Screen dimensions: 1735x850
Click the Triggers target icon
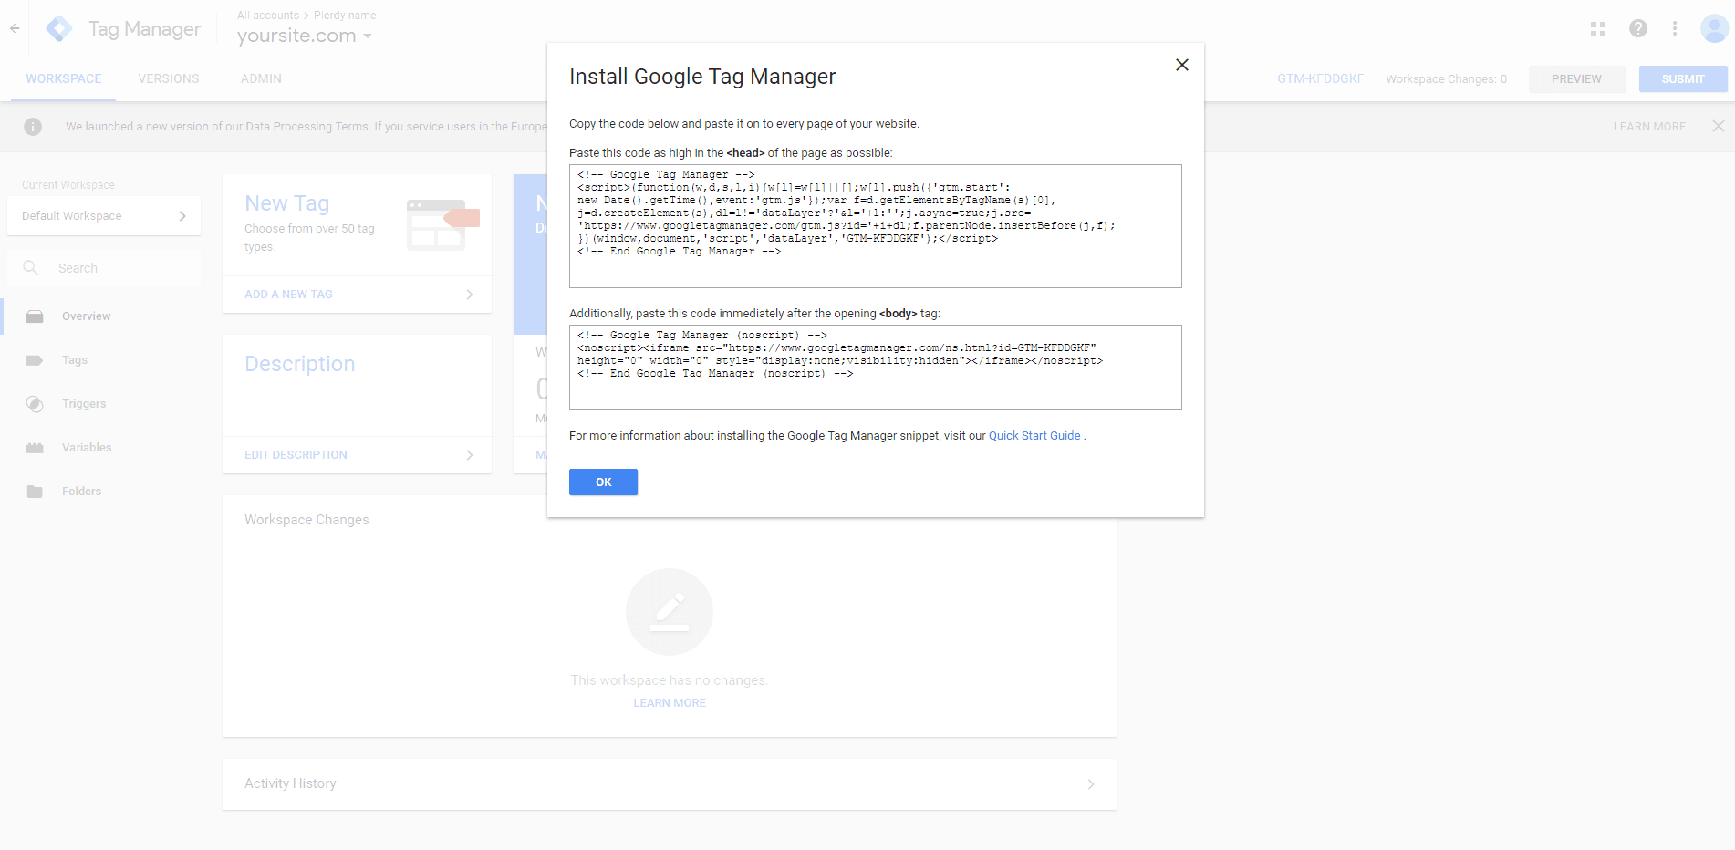click(35, 404)
